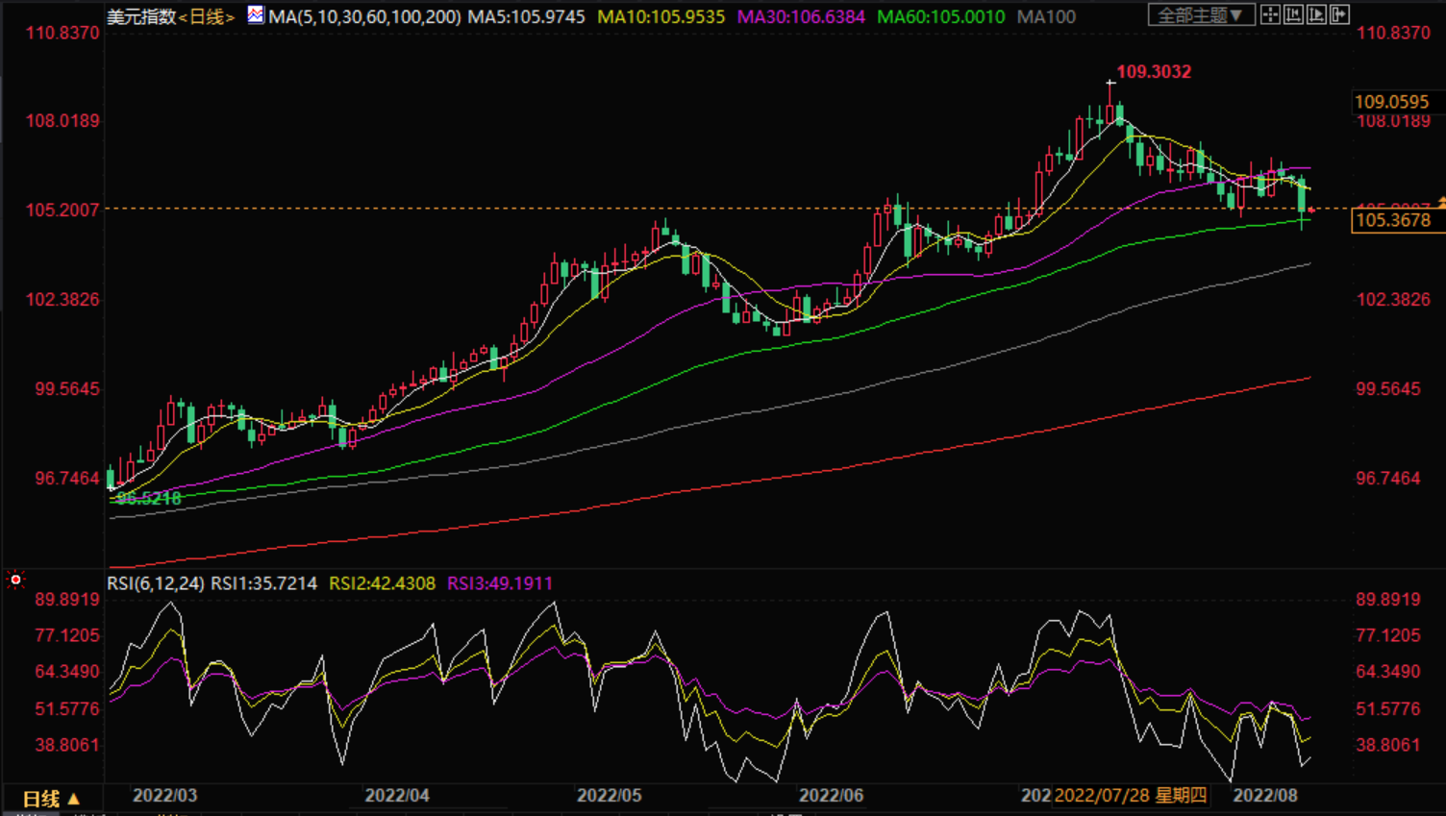Click the 2022/07/28 星期四 date tooltip
1446x816 pixels.
(x=1131, y=796)
